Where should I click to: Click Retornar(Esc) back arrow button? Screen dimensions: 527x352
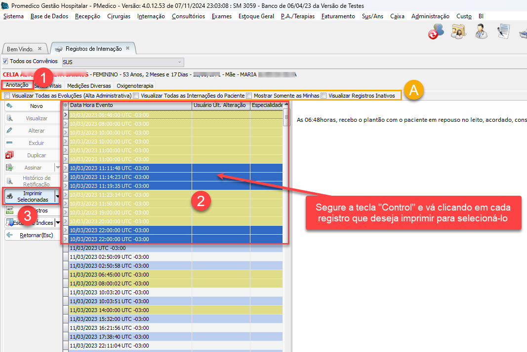pos(32,235)
